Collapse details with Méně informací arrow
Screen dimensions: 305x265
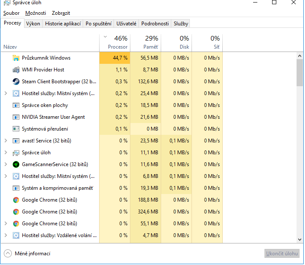click(x=8, y=254)
